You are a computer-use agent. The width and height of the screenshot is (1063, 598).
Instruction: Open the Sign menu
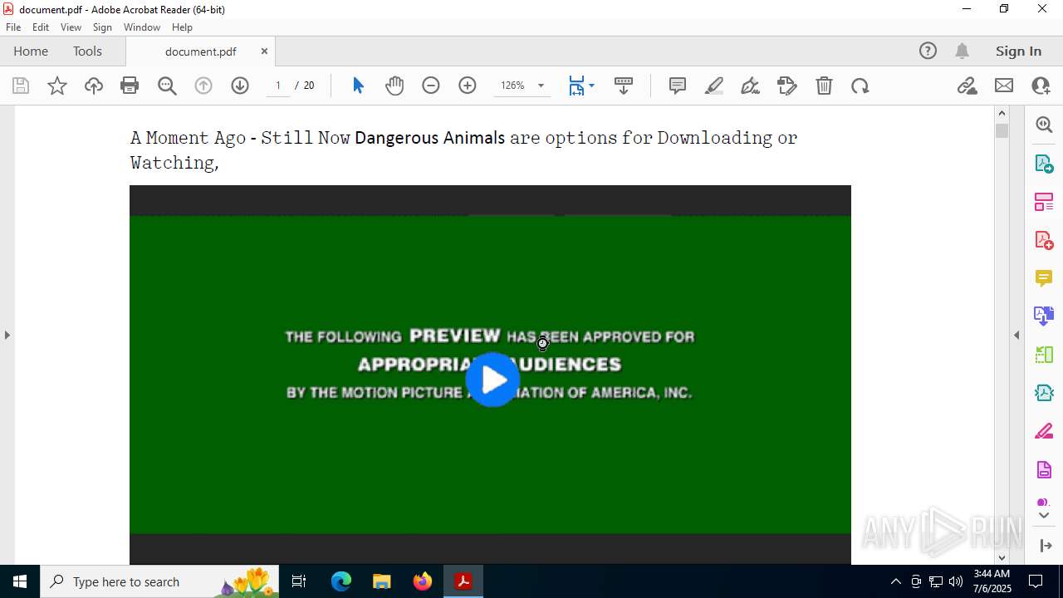[x=102, y=27]
